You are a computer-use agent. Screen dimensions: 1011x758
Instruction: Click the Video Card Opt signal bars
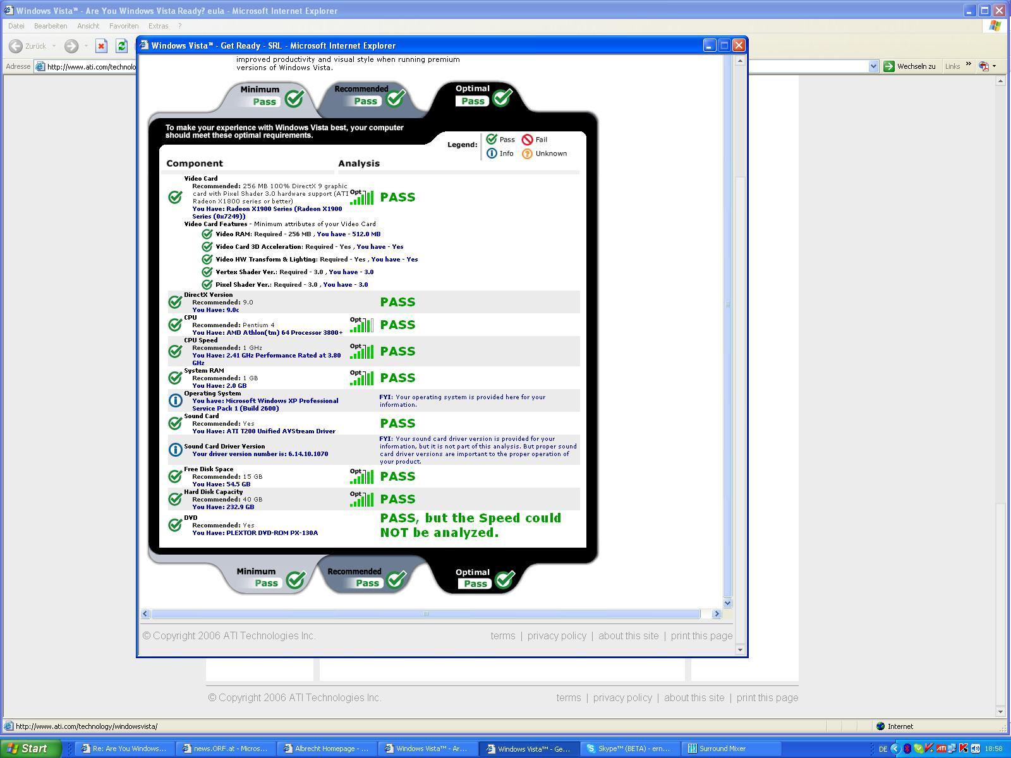click(x=361, y=197)
